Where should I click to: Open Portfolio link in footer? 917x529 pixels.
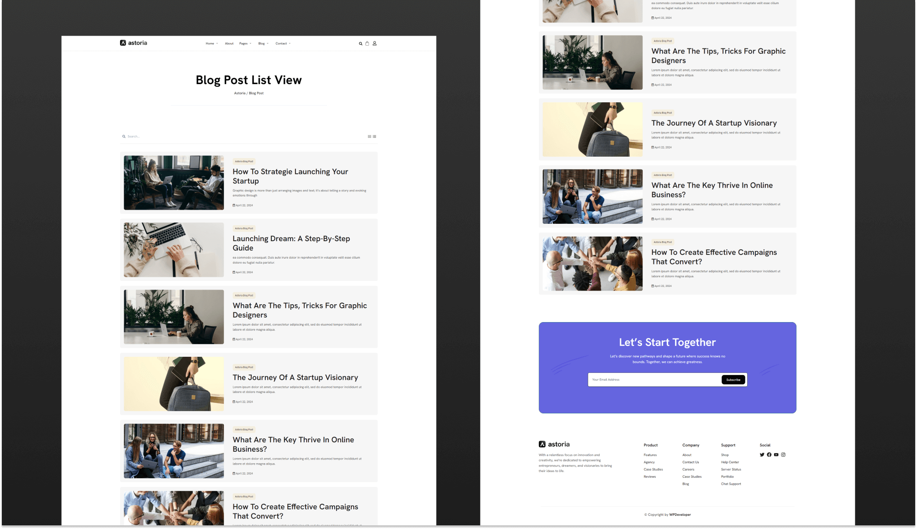click(727, 477)
